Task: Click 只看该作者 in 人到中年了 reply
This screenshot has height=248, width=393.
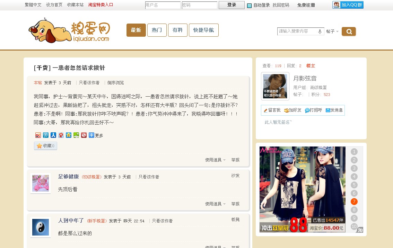Action: click(x=163, y=221)
